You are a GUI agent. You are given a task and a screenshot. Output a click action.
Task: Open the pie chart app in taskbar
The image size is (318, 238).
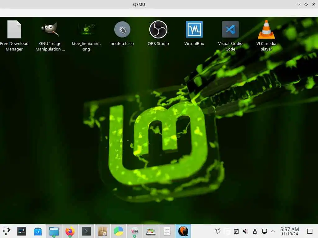[x=118, y=231]
